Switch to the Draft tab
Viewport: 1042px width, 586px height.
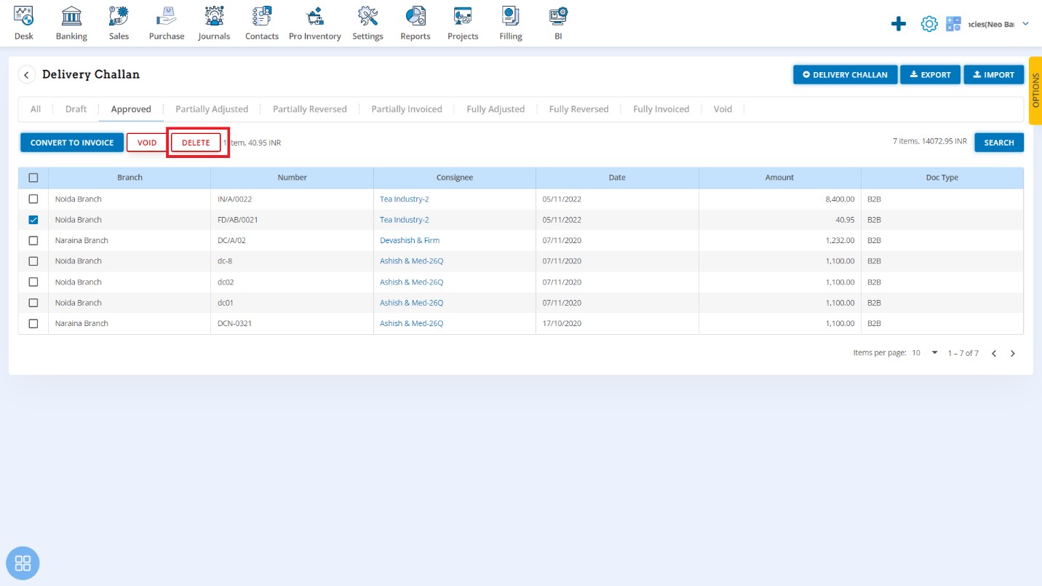pos(76,109)
